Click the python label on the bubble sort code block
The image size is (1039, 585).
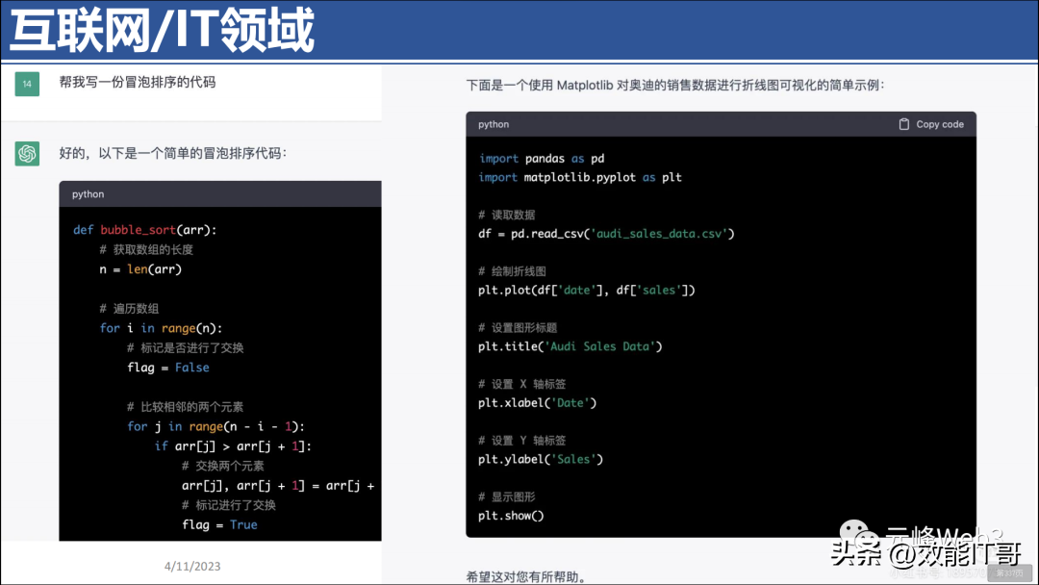point(88,193)
